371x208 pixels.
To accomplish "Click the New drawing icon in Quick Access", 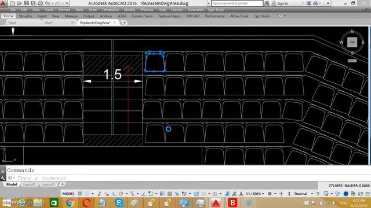I will click(13, 3).
